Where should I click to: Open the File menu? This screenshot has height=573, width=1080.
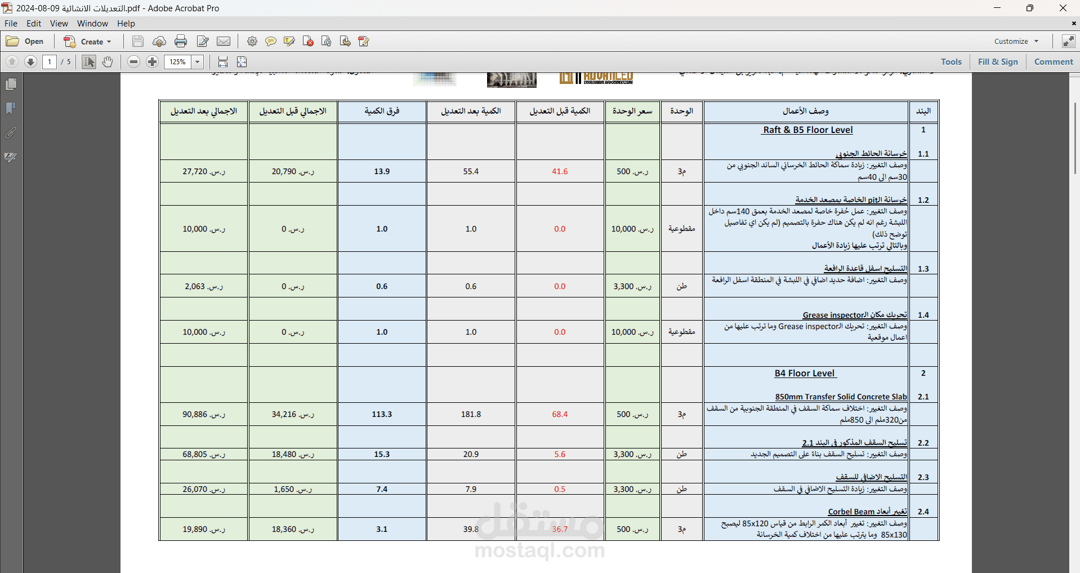[x=11, y=24]
